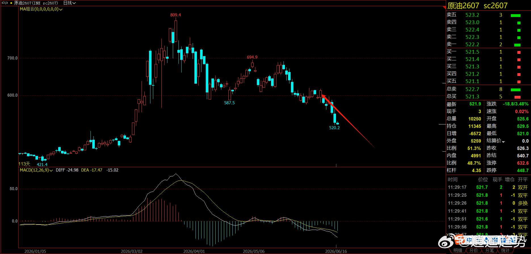Viewport: 531px width, 254px height.
Task: Click the 700.0 price axis label
Action: (12, 58)
